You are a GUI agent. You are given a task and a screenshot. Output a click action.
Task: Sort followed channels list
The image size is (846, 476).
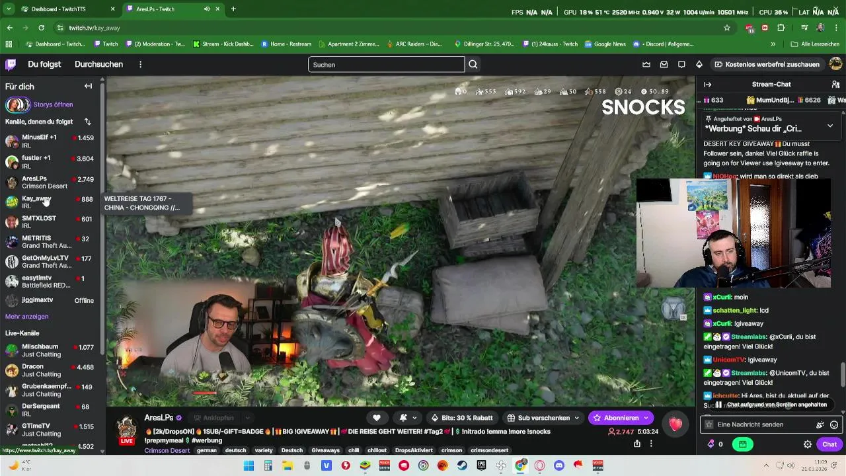[x=87, y=122]
